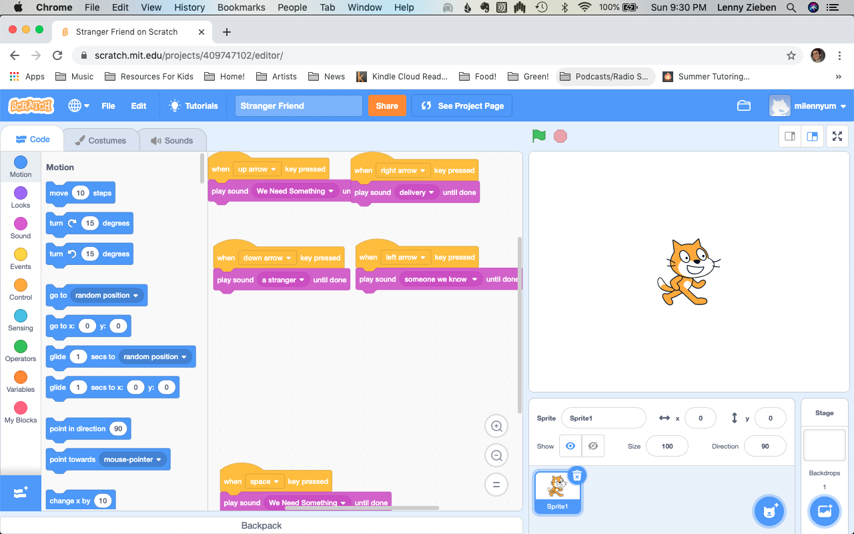Image resolution: width=854 pixels, height=534 pixels.
Task: Click See Project Page button
Action: 462,105
